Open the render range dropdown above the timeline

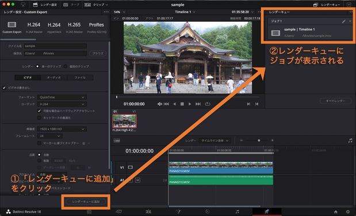215,140
